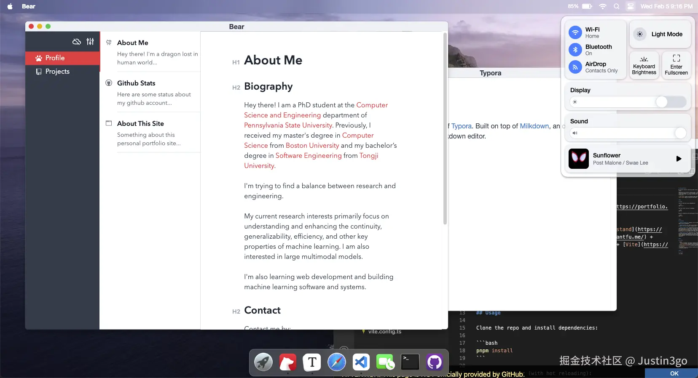The height and width of the screenshot is (378, 698).
Task: Open the About Me note
Action: (x=150, y=52)
